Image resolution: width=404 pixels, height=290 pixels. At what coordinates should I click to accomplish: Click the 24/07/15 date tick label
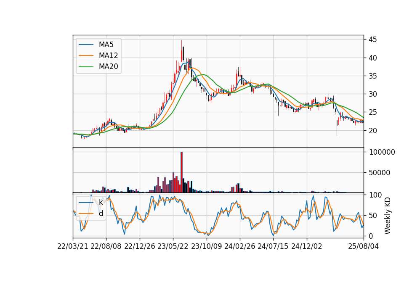[x=273, y=246]
